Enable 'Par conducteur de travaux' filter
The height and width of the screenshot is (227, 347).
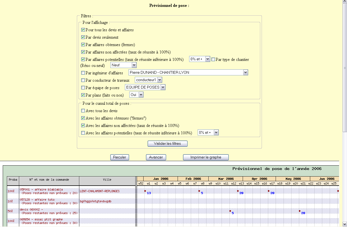point(83,80)
